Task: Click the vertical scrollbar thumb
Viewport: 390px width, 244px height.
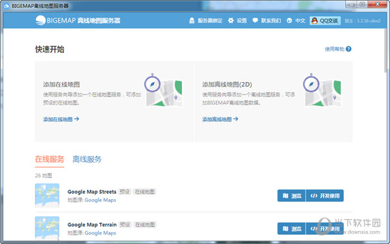Action: tap(385, 51)
